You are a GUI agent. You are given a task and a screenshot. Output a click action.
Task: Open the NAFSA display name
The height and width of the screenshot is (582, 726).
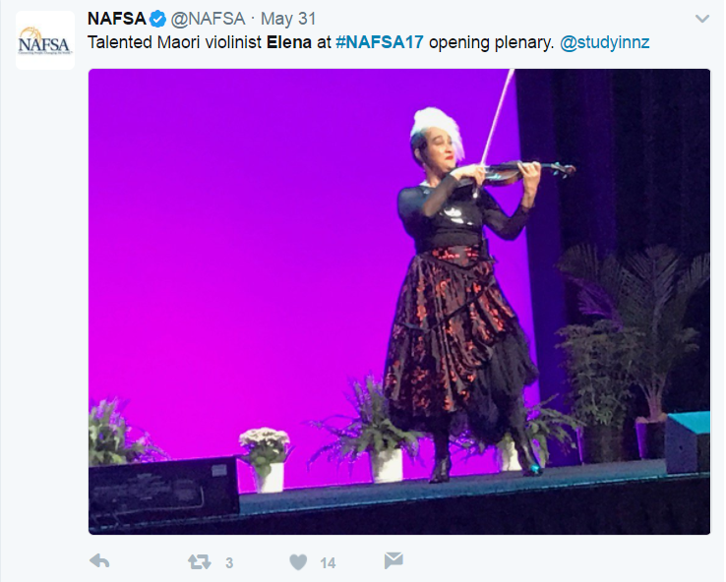click(117, 19)
